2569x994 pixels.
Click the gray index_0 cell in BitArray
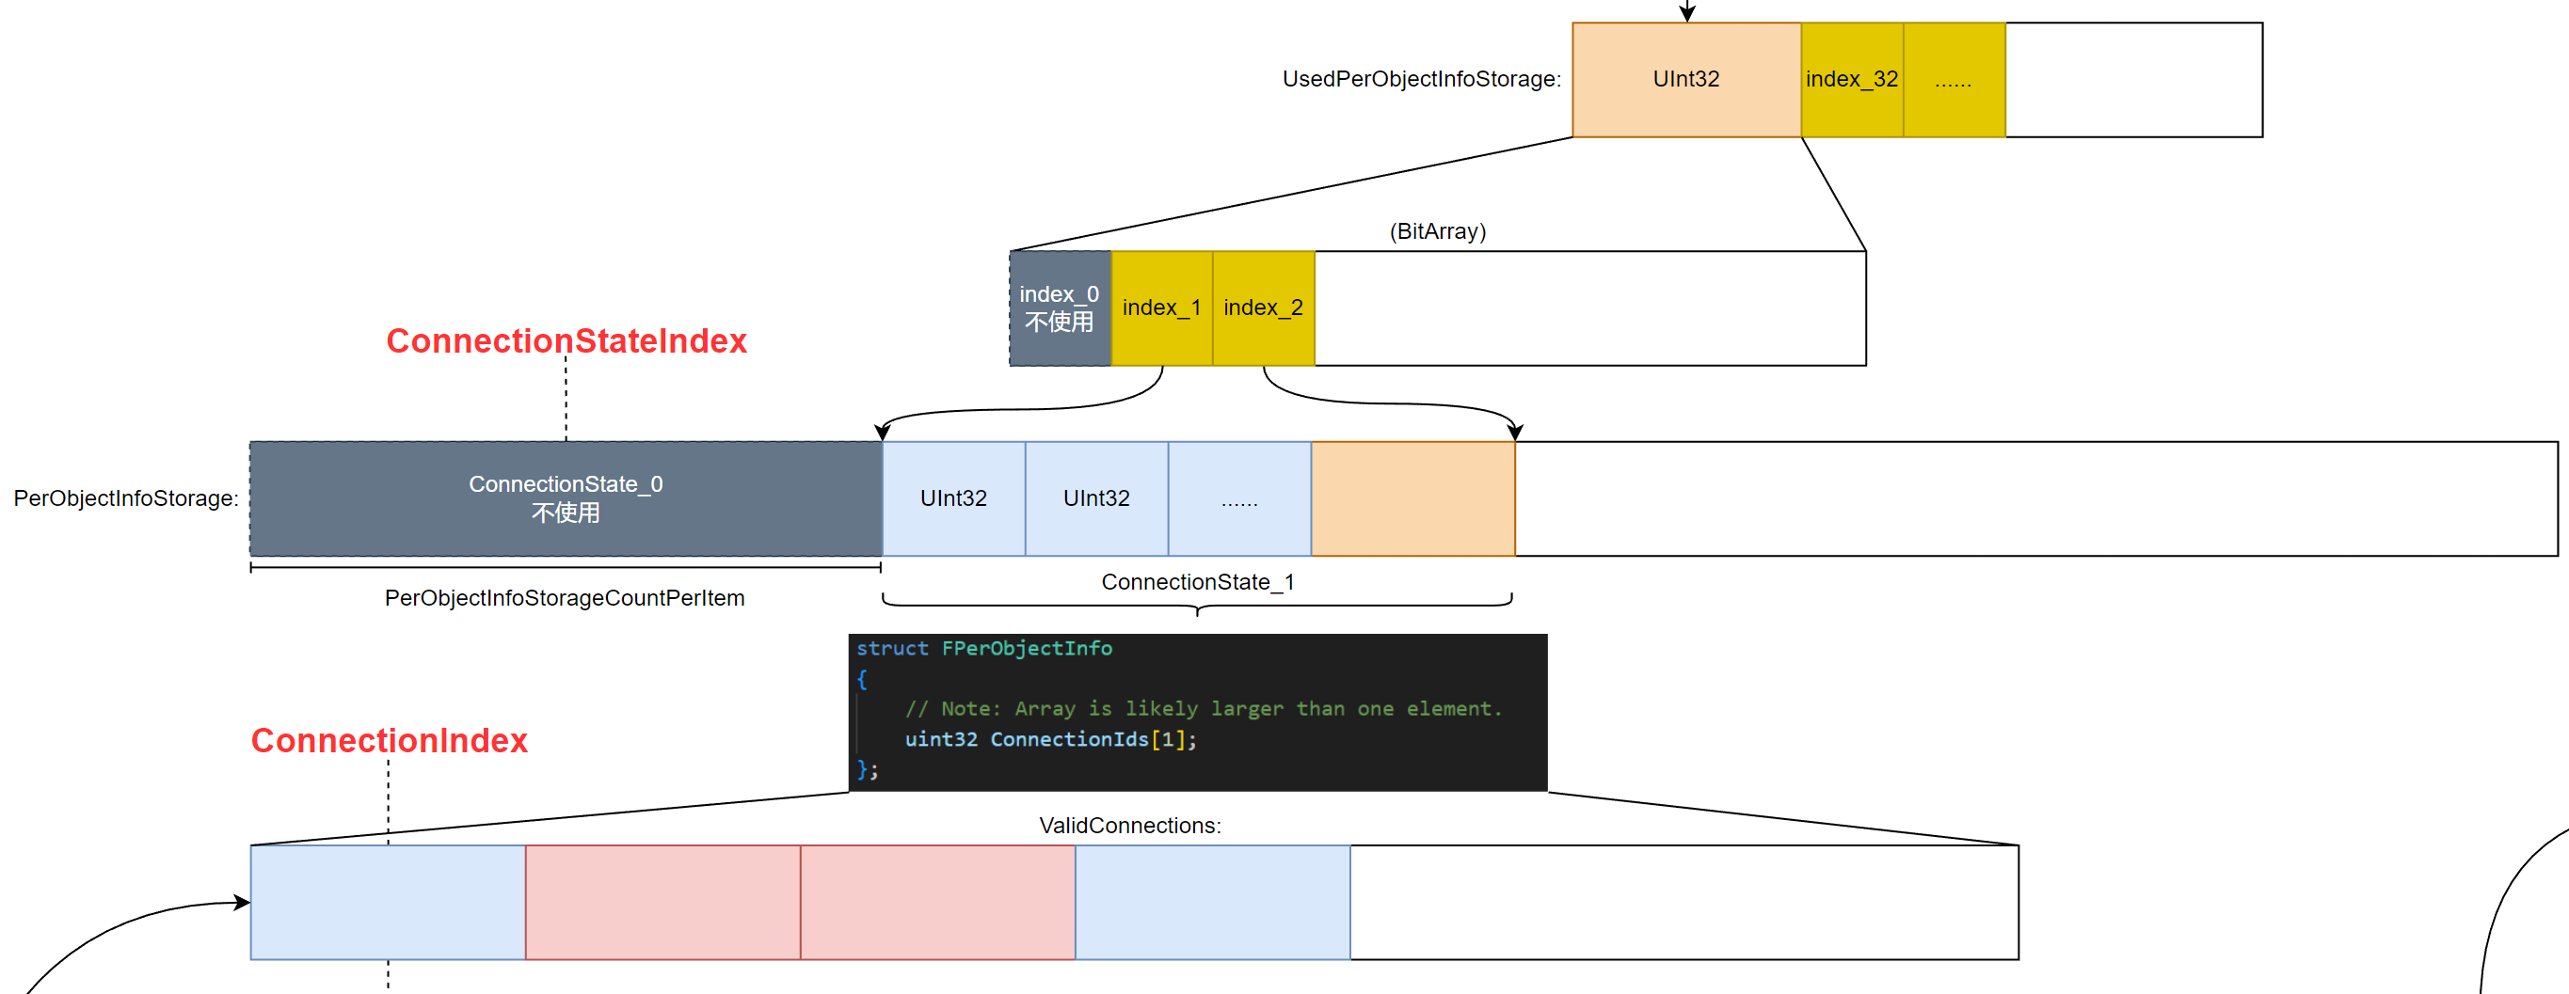pos(1059,308)
